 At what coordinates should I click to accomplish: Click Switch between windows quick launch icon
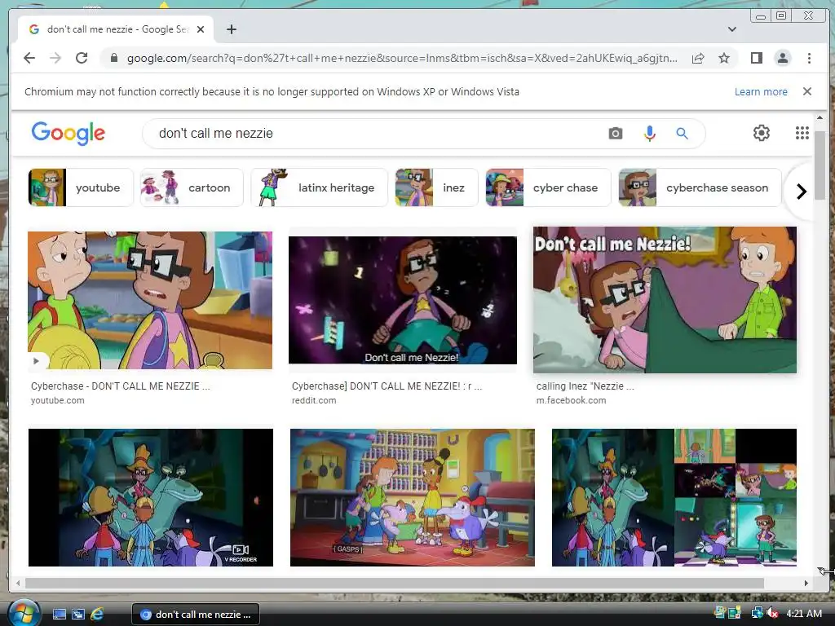click(x=77, y=615)
